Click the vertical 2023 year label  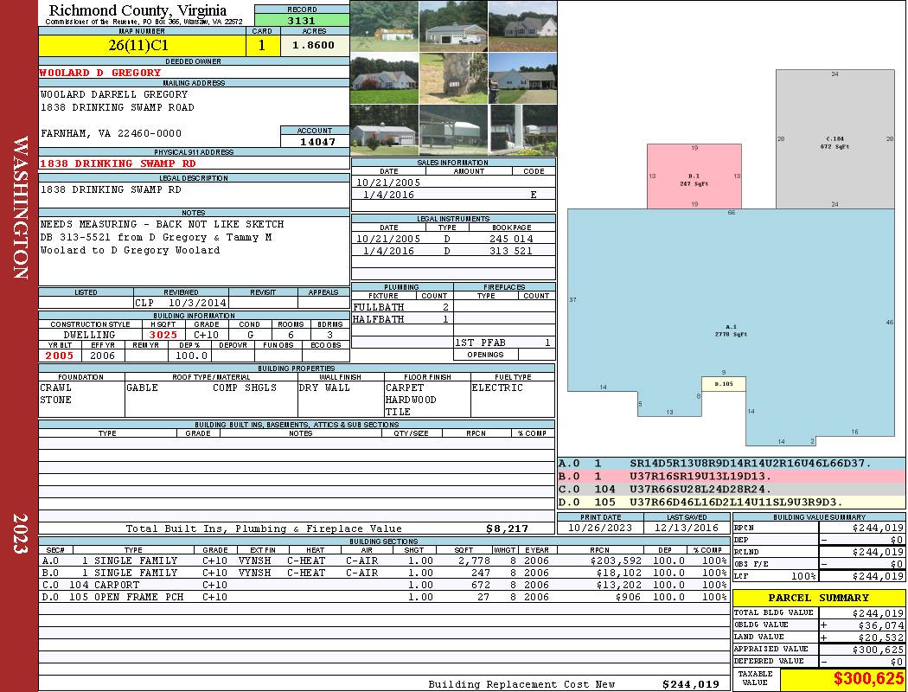coord(20,534)
